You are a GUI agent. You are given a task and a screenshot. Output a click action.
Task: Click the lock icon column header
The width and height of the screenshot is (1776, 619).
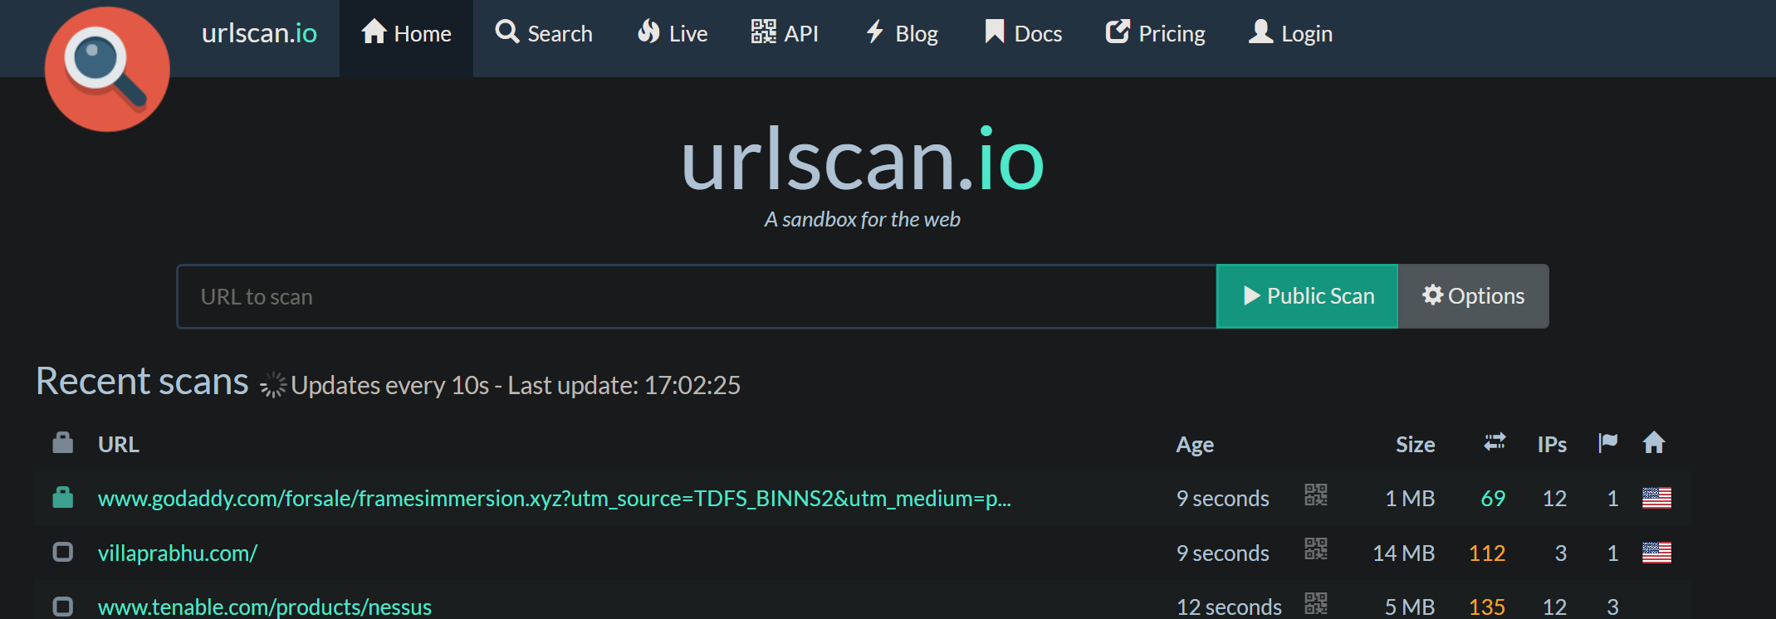point(63,443)
